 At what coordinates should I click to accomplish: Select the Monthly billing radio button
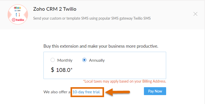coord(53,60)
